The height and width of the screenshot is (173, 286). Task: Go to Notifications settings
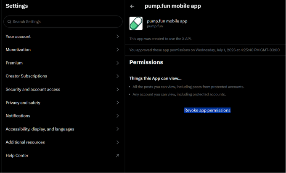pyautogui.click(x=63, y=116)
